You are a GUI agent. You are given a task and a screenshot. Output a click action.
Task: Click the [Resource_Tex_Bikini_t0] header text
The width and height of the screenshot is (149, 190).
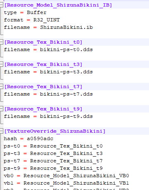(43, 42)
